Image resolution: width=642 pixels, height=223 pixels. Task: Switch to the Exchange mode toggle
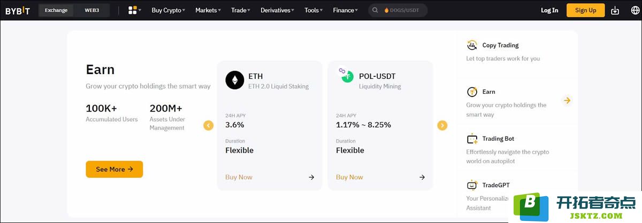pyautogui.click(x=56, y=10)
